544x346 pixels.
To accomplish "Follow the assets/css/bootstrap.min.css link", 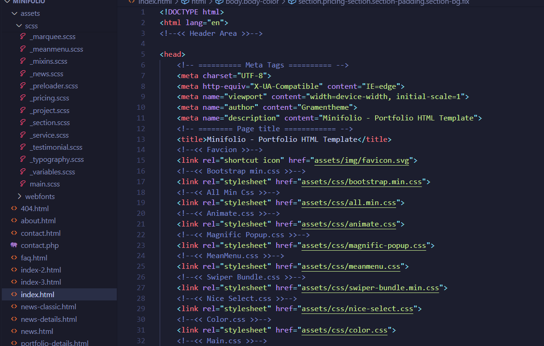I will point(362,182).
